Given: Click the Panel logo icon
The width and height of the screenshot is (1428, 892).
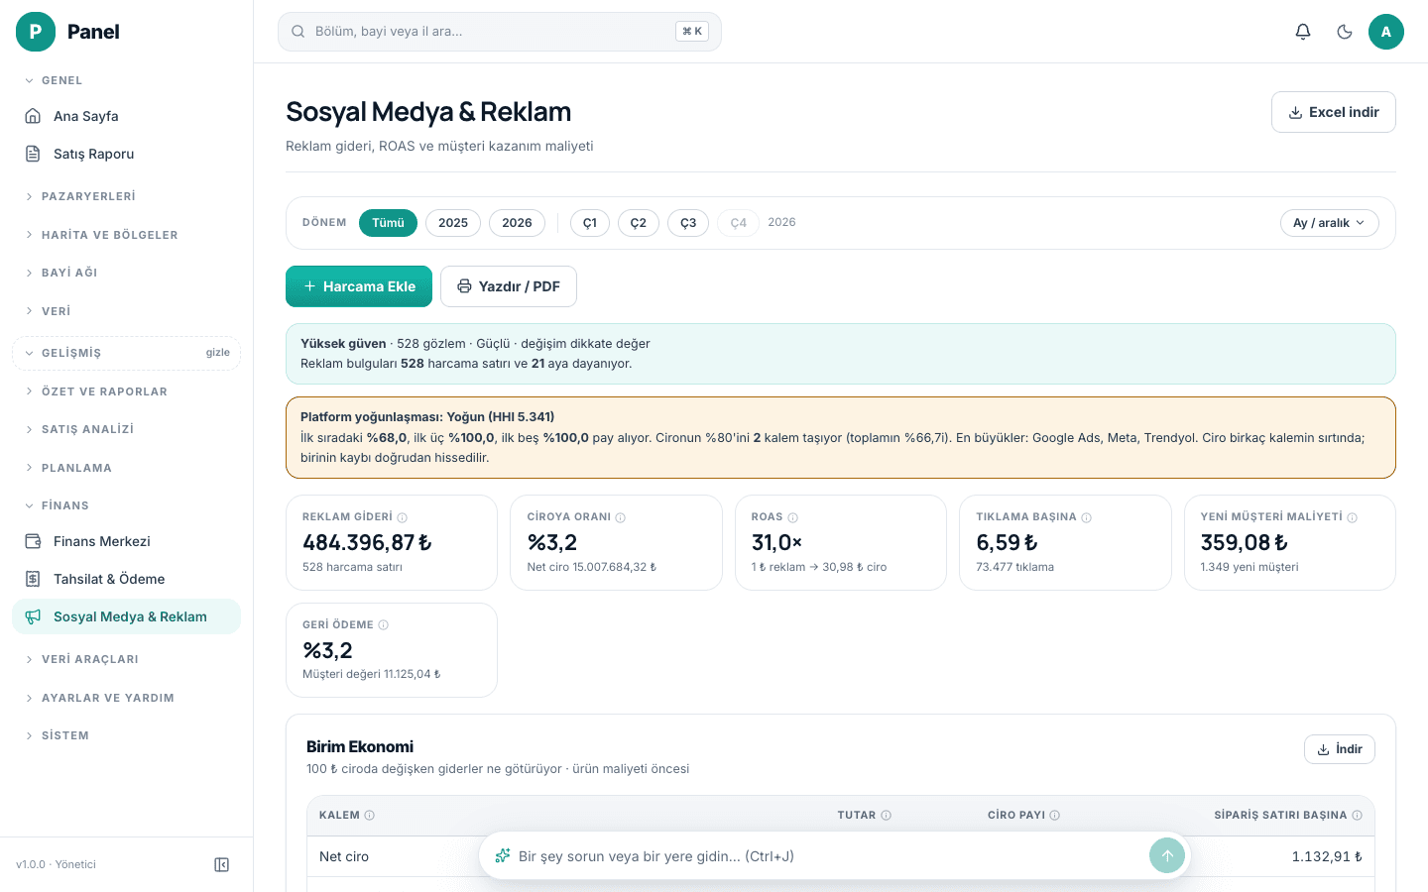Looking at the screenshot, I should coord(36,32).
